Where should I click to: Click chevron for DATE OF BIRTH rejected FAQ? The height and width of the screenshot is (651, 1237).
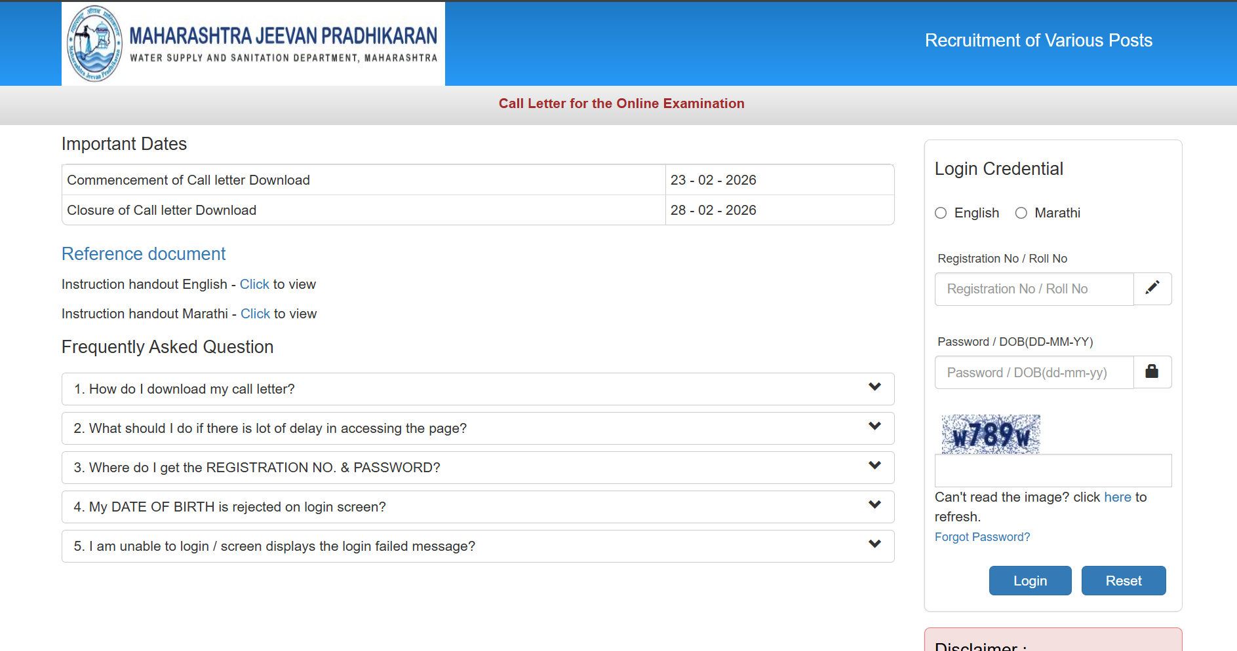(874, 505)
